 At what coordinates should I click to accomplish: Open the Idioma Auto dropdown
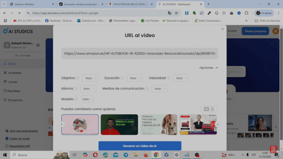(x=88, y=88)
